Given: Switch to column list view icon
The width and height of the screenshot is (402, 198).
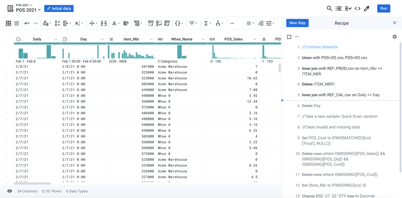Looking at the screenshot, I should point(17,23).
